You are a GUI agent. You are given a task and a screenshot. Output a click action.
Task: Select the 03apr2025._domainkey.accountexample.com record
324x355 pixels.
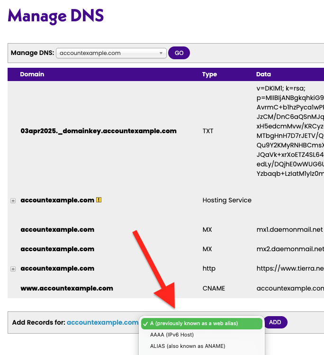click(x=99, y=131)
